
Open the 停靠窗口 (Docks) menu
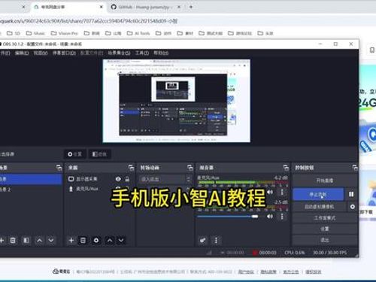click(x=64, y=53)
